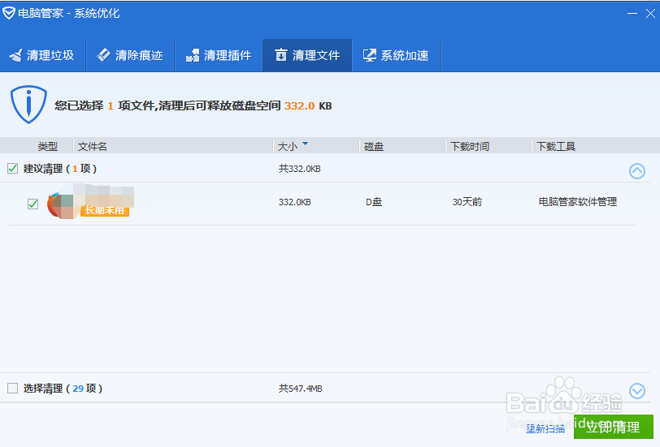The image size is (660, 447).
Task: Switch to the 清理插件 tab
Action: click(x=219, y=55)
